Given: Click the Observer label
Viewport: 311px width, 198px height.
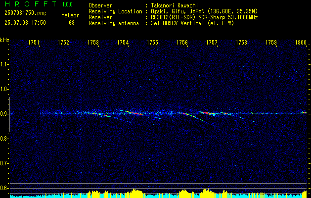Looking at the screenshot, I should point(100,5).
